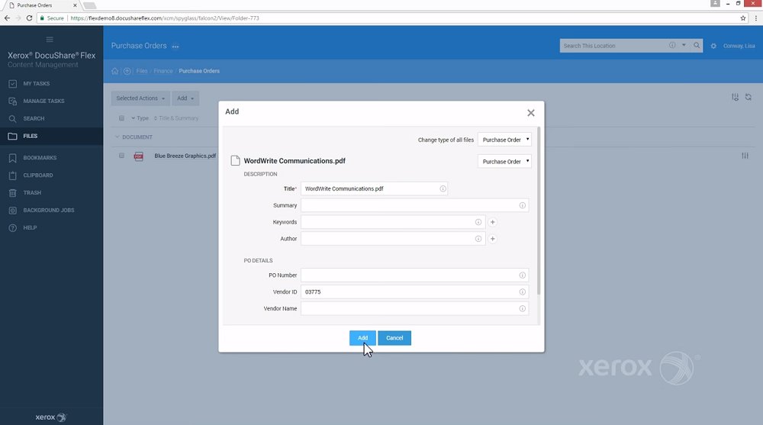
Task: Sort by Type column header
Action: tap(140, 118)
